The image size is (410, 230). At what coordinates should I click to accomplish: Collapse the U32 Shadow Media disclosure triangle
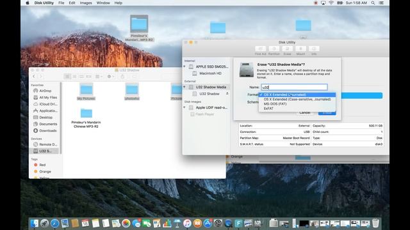(x=184, y=87)
